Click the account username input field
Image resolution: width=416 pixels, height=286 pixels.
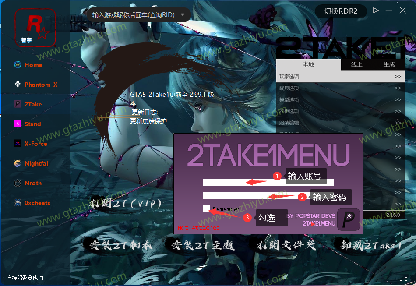point(268,183)
